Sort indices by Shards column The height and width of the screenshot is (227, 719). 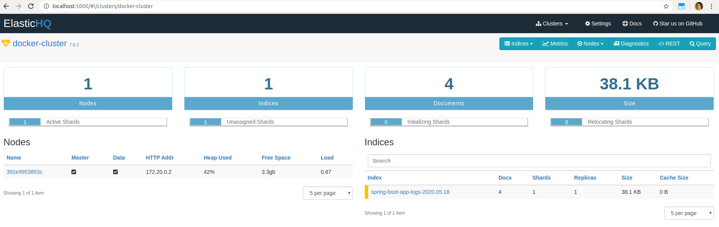click(541, 178)
